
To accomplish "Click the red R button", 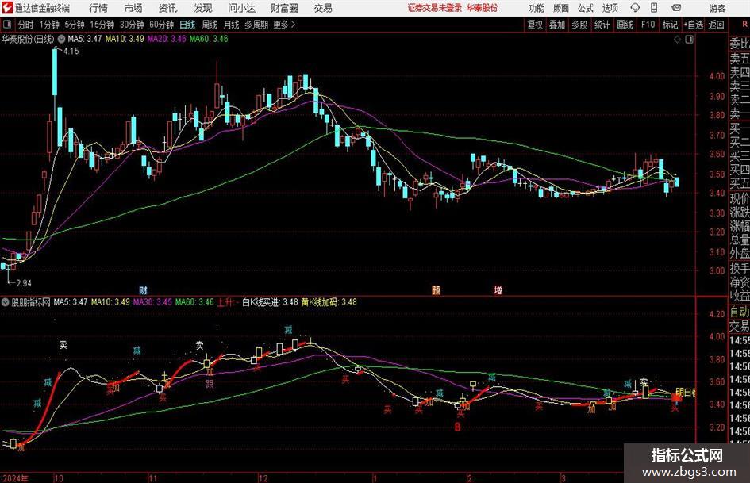I will tap(744, 25).
